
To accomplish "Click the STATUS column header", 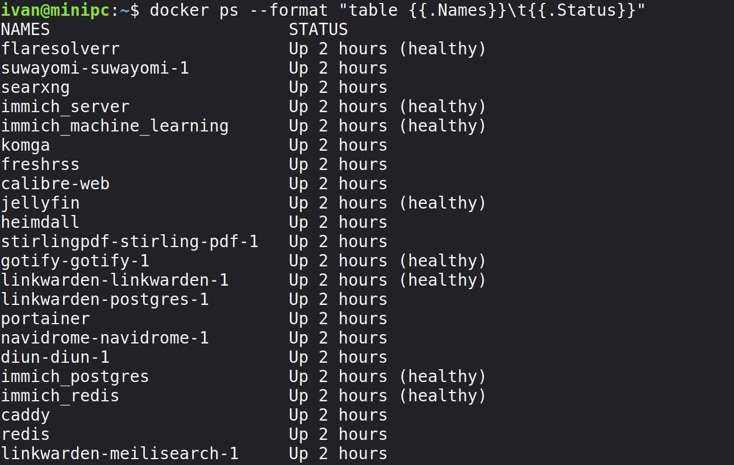I will click(318, 29).
